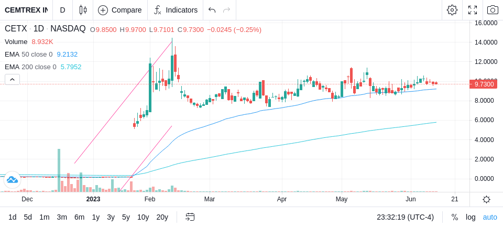Toggle percent scale mode

tap(455, 218)
